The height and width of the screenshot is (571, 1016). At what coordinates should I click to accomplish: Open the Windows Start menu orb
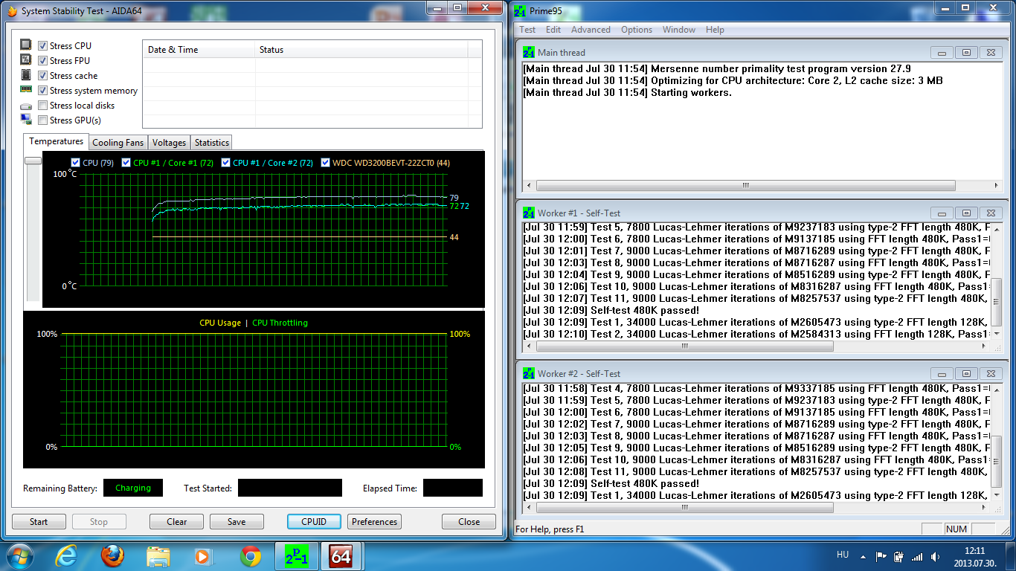20,555
